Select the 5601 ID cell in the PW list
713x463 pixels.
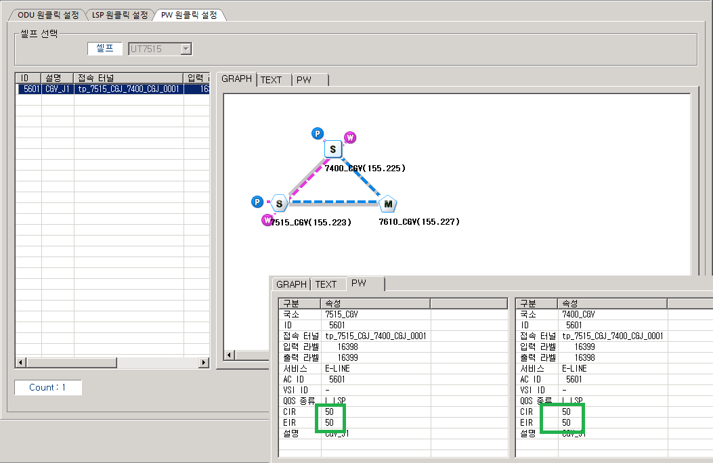[28, 89]
